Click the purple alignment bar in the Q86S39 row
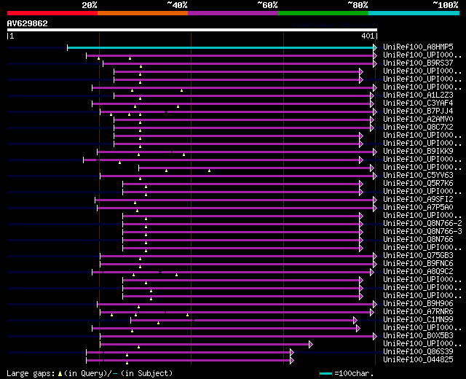 [x=188, y=353]
